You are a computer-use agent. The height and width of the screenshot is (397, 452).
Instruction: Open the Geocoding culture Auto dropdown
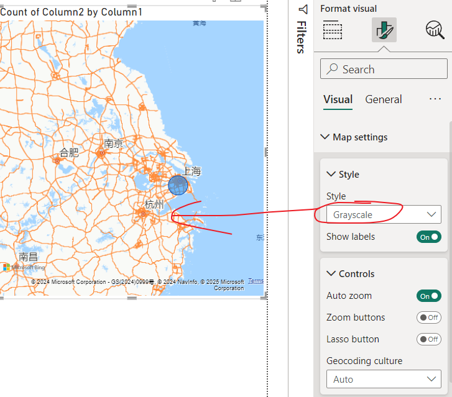point(384,379)
